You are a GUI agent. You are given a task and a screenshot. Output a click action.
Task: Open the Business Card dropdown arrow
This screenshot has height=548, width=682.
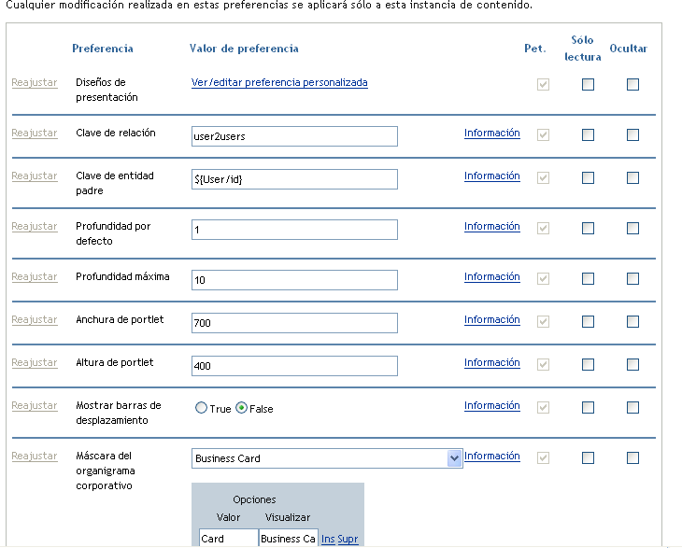tap(454, 458)
